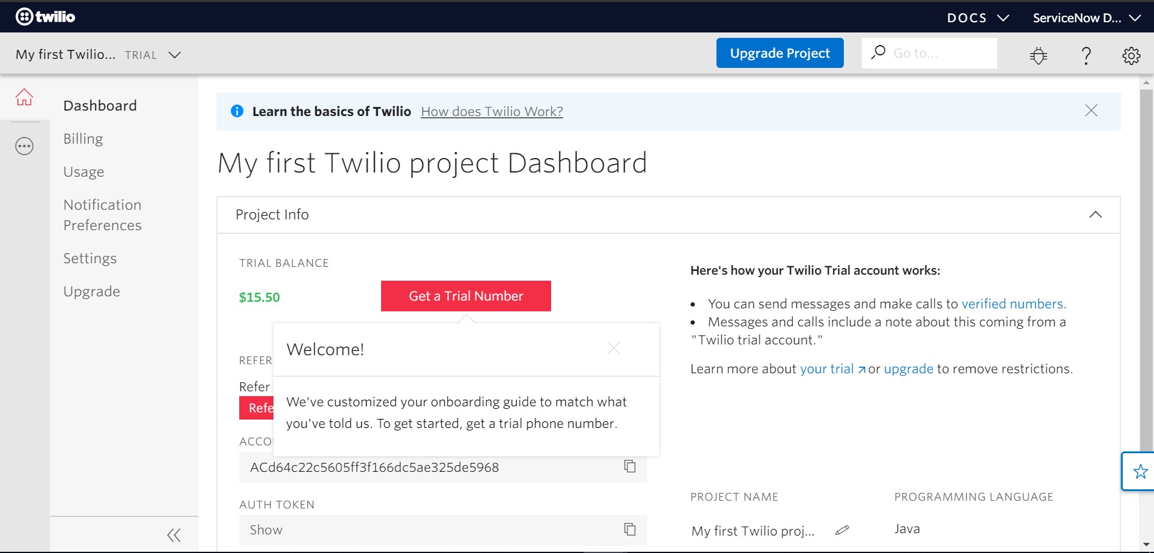The height and width of the screenshot is (553, 1154).
Task: Click the Upgrade Project button
Action: tap(780, 53)
